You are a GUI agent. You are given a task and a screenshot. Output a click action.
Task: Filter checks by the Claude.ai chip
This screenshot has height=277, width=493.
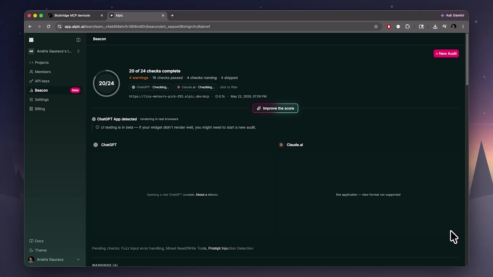coord(196,87)
